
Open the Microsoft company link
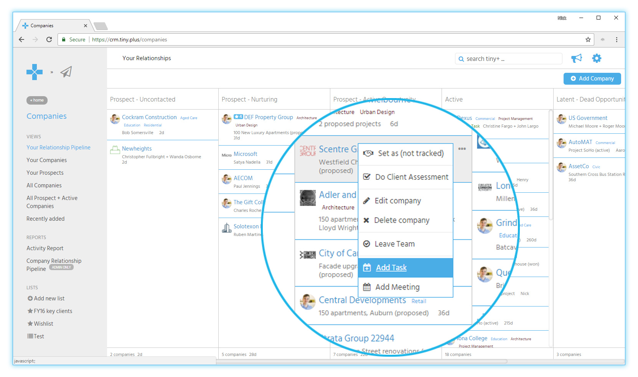(x=245, y=154)
